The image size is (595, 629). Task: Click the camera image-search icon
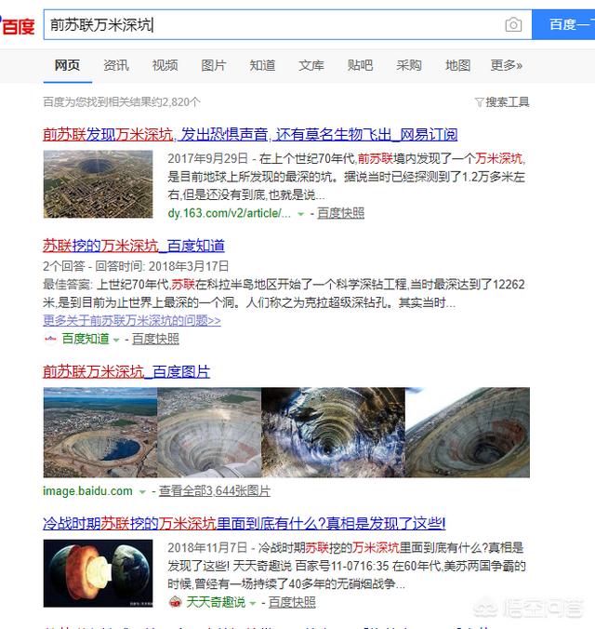click(513, 25)
